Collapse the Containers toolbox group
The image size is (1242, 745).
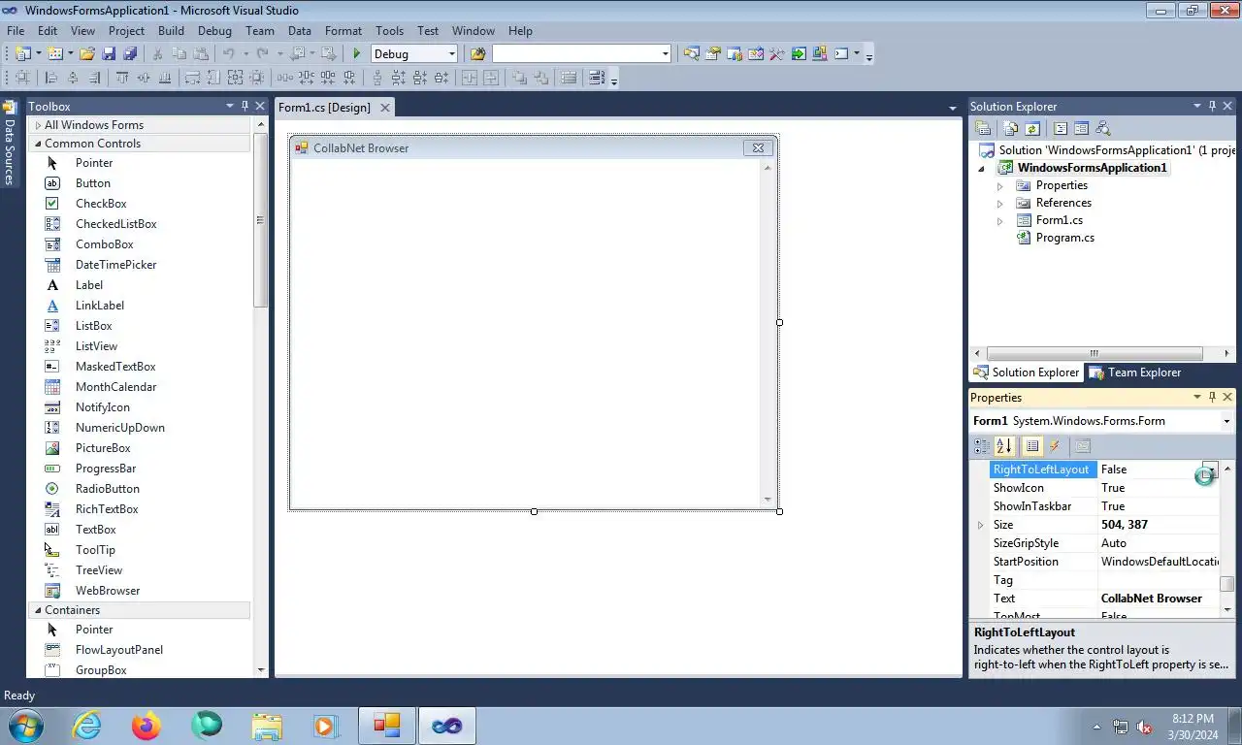38,610
